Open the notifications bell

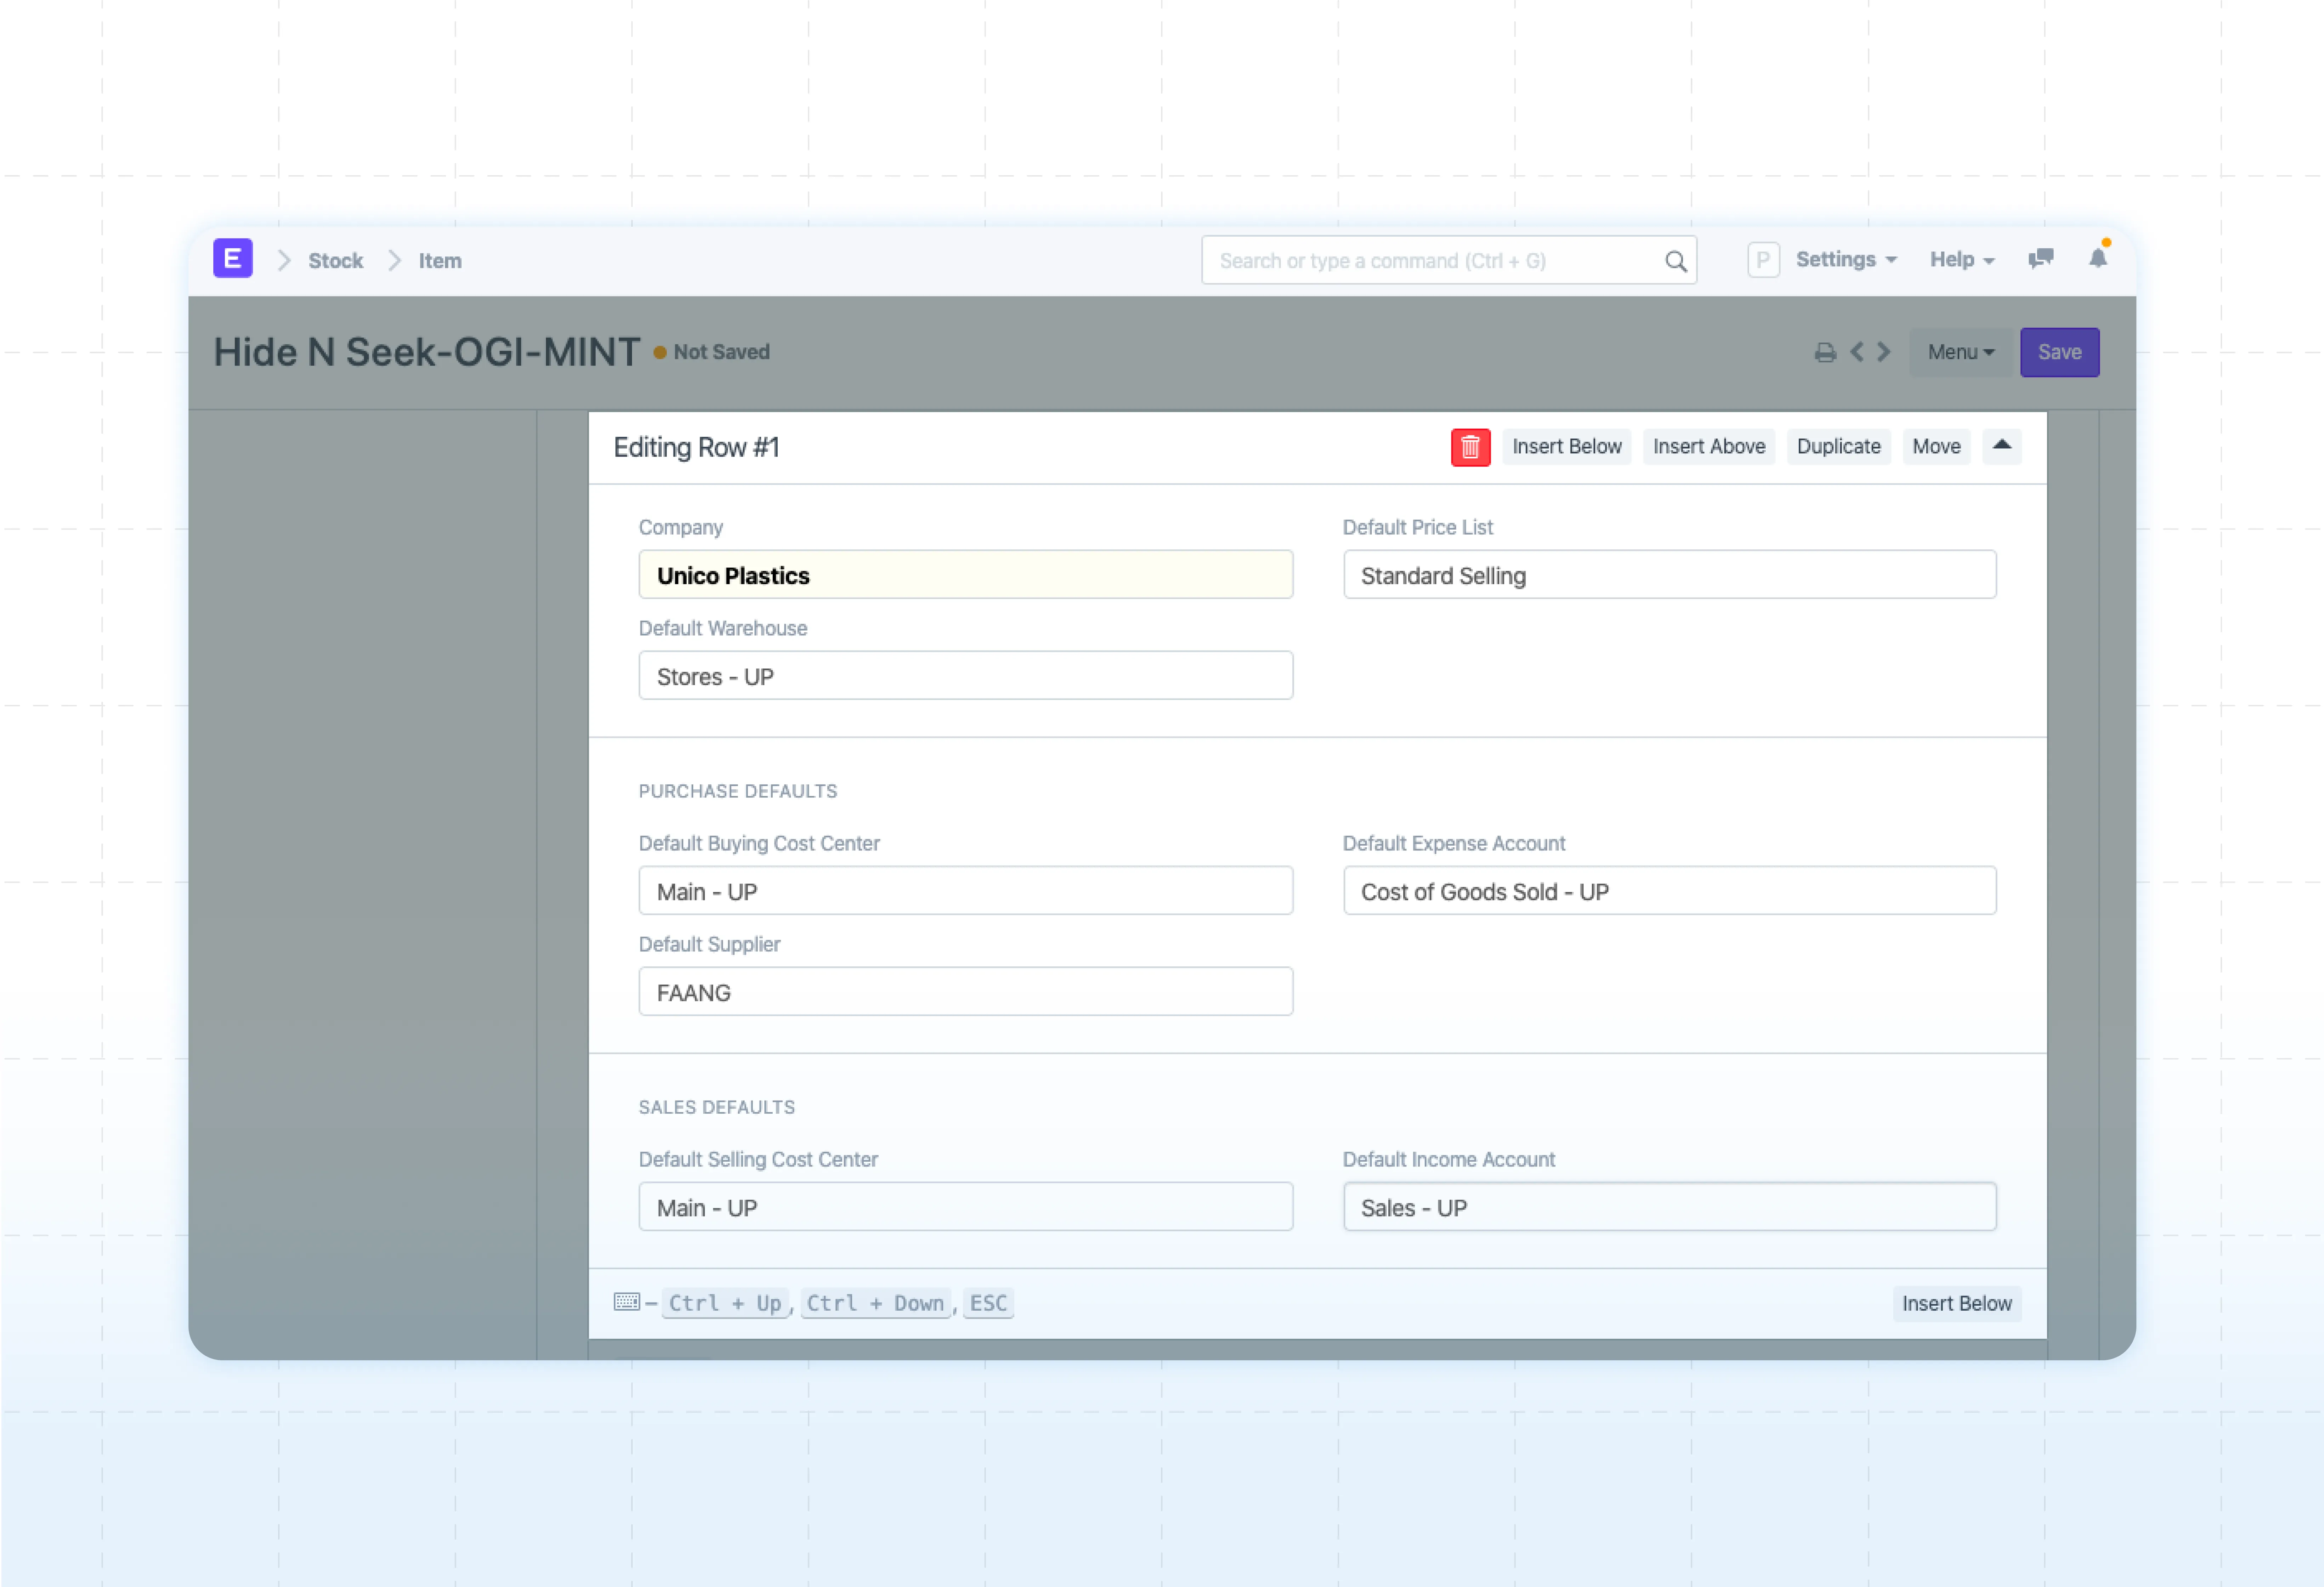2097,258
